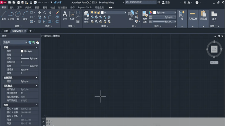This screenshot has width=225, height=126.
Task: Choose the Array tool
Action: tap(50, 22)
